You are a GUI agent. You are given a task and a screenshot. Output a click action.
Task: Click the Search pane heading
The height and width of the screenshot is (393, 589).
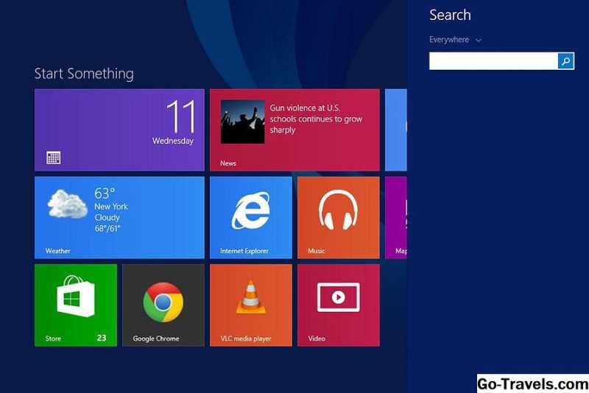[450, 15]
